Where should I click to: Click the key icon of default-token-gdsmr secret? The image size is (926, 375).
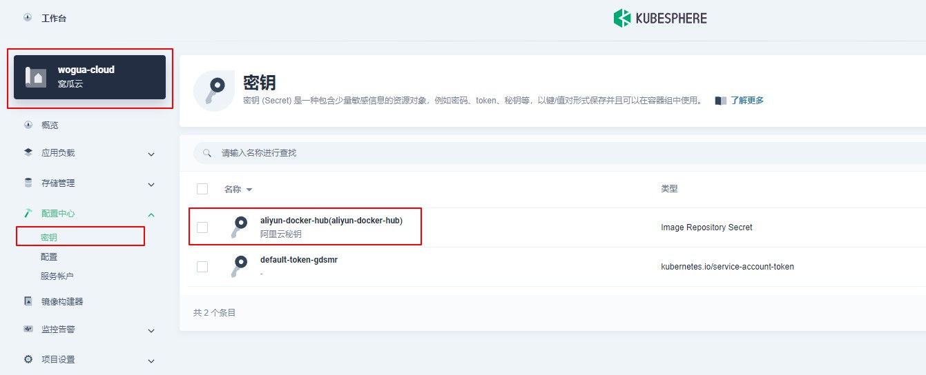coord(239,266)
